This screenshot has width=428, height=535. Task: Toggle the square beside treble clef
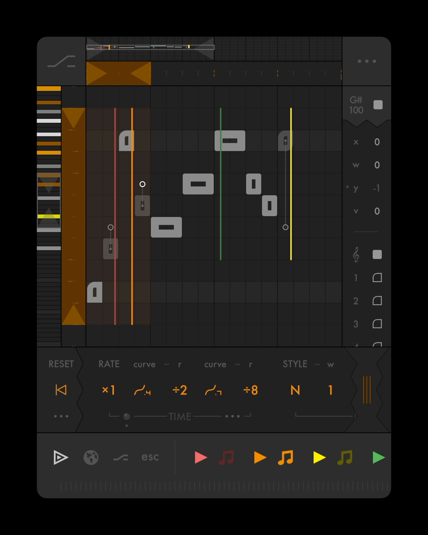pyautogui.click(x=377, y=255)
